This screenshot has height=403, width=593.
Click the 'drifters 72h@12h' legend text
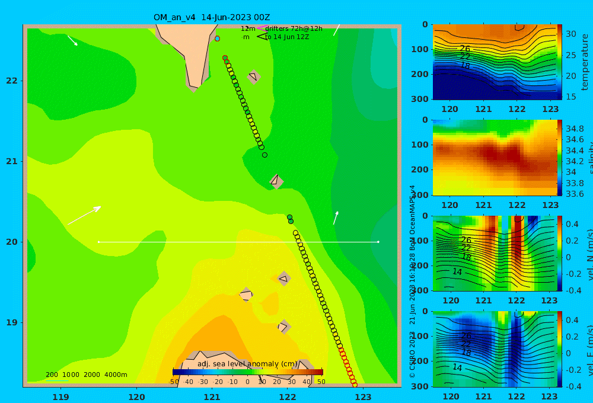point(294,28)
